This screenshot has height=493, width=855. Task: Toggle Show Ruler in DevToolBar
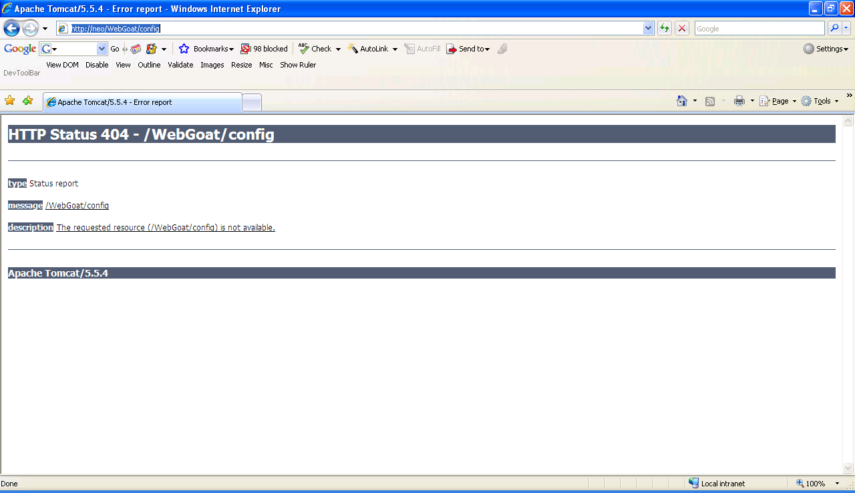[x=298, y=65]
